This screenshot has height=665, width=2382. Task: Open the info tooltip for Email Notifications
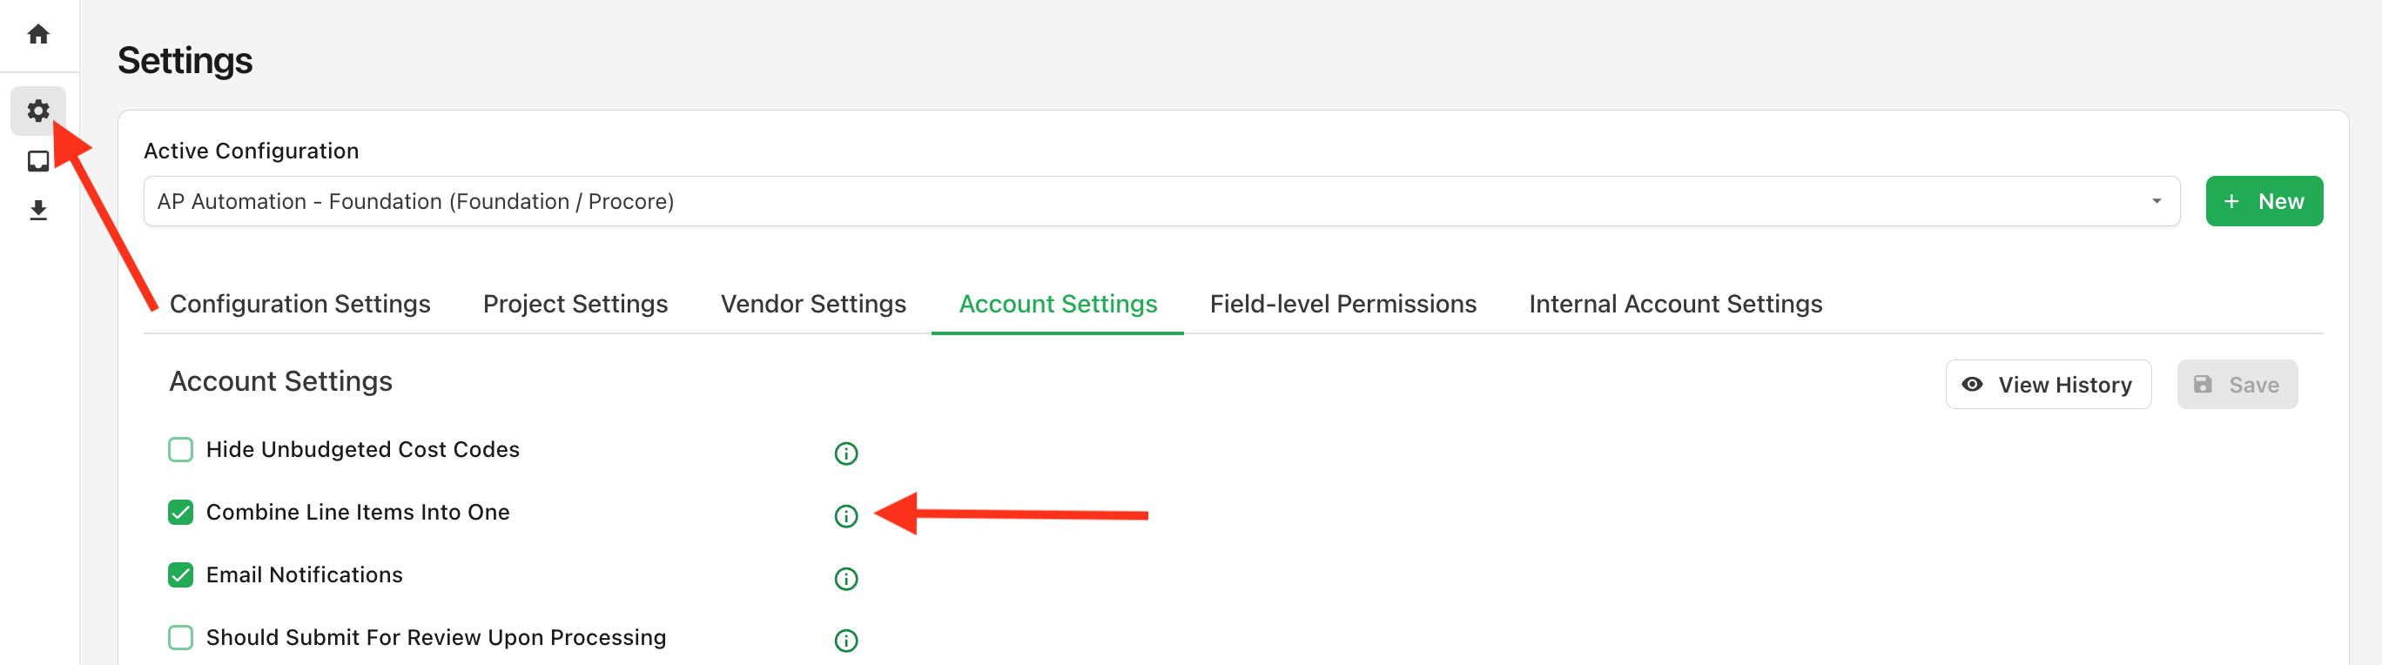coord(845,578)
